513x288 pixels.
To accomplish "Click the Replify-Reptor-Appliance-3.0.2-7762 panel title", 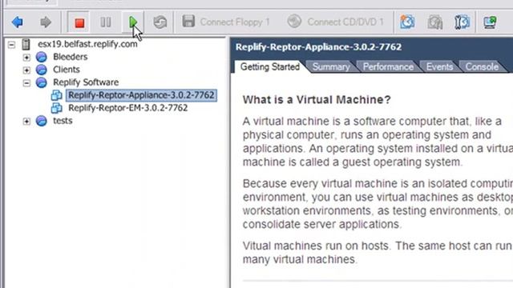I will point(319,47).
